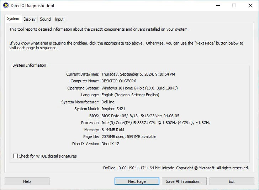The height and width of the screenshot is (190, 259).
Task: Click the computer name DESKTOP-OUGFCR6
Action: pyautogui.click(x=118, y=81)
